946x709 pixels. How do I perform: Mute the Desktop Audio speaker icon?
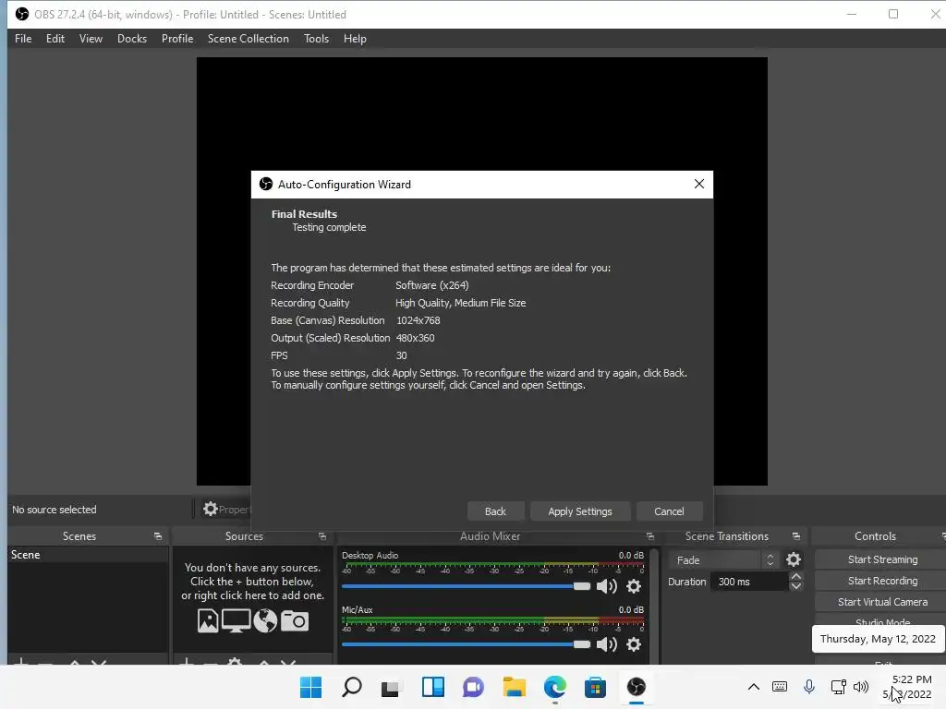point(606,586)
